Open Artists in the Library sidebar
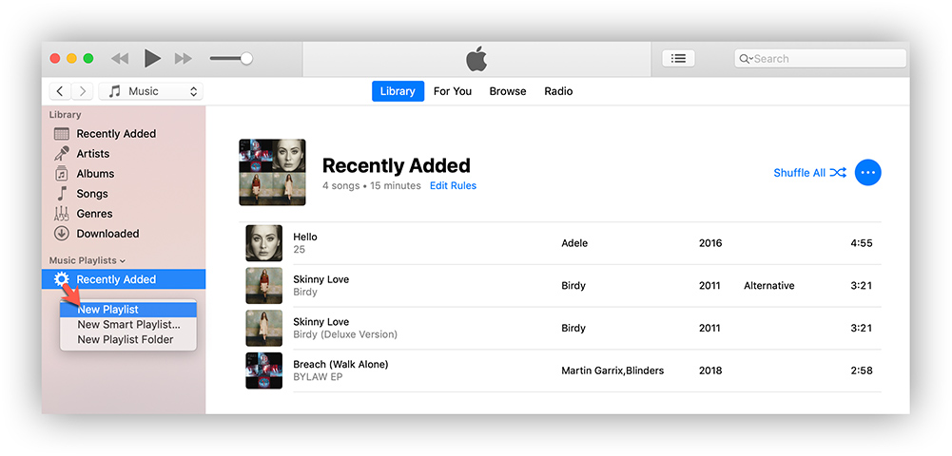Viewport: 952px width, 456px height. coord(92,154)
